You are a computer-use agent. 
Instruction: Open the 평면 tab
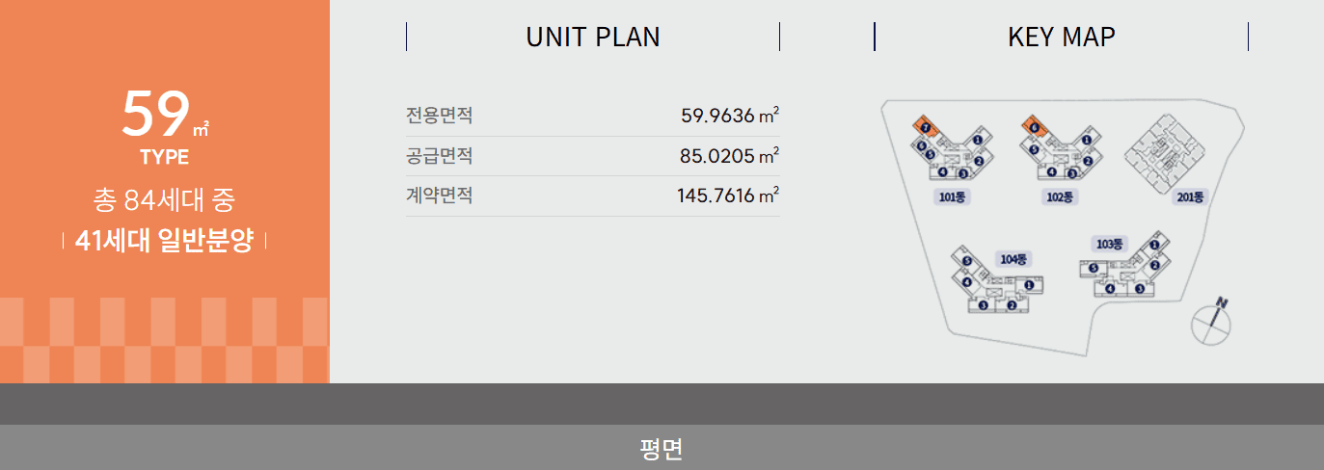[x=662, y=449]
